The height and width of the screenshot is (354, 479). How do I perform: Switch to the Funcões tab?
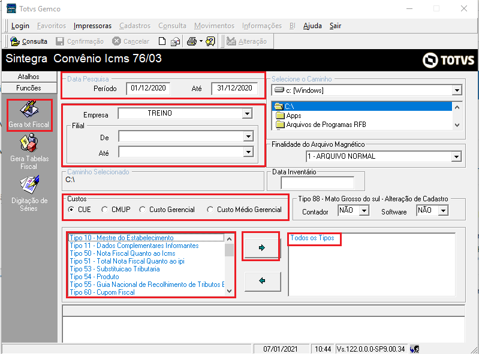point(29,88)
